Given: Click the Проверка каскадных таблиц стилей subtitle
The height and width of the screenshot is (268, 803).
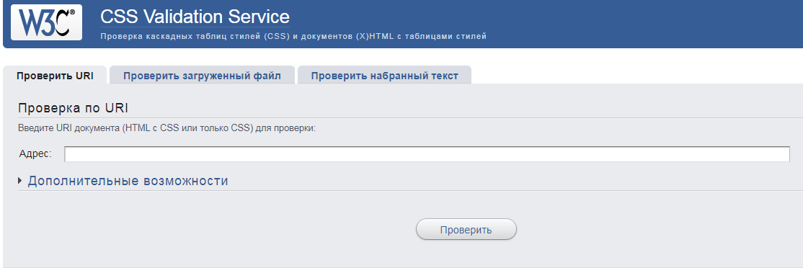Looking at the screenshot, I should 293,36.
